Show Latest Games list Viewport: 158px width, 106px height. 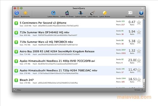81,14
